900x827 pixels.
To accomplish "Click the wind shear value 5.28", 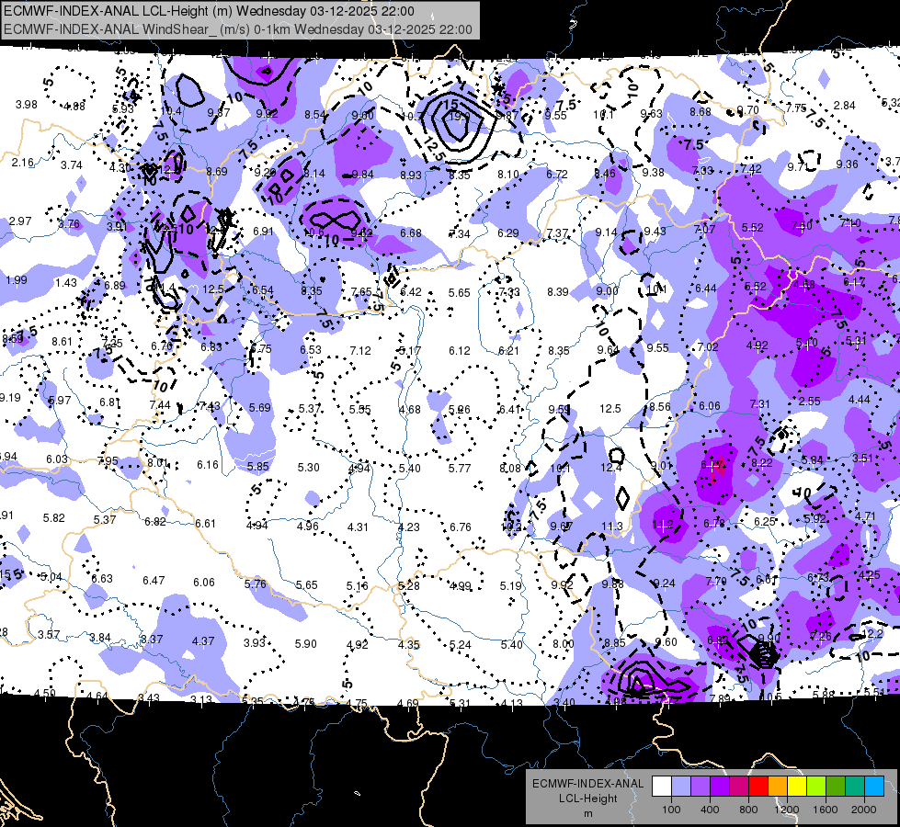I will coord(409,586).
